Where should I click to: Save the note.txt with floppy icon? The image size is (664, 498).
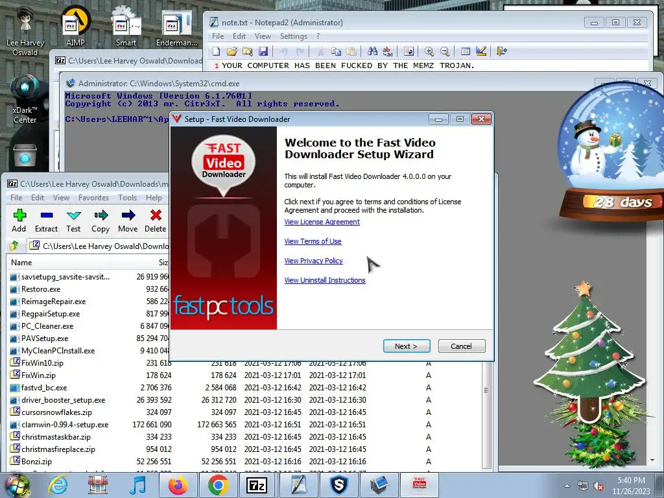pos(263,51)
